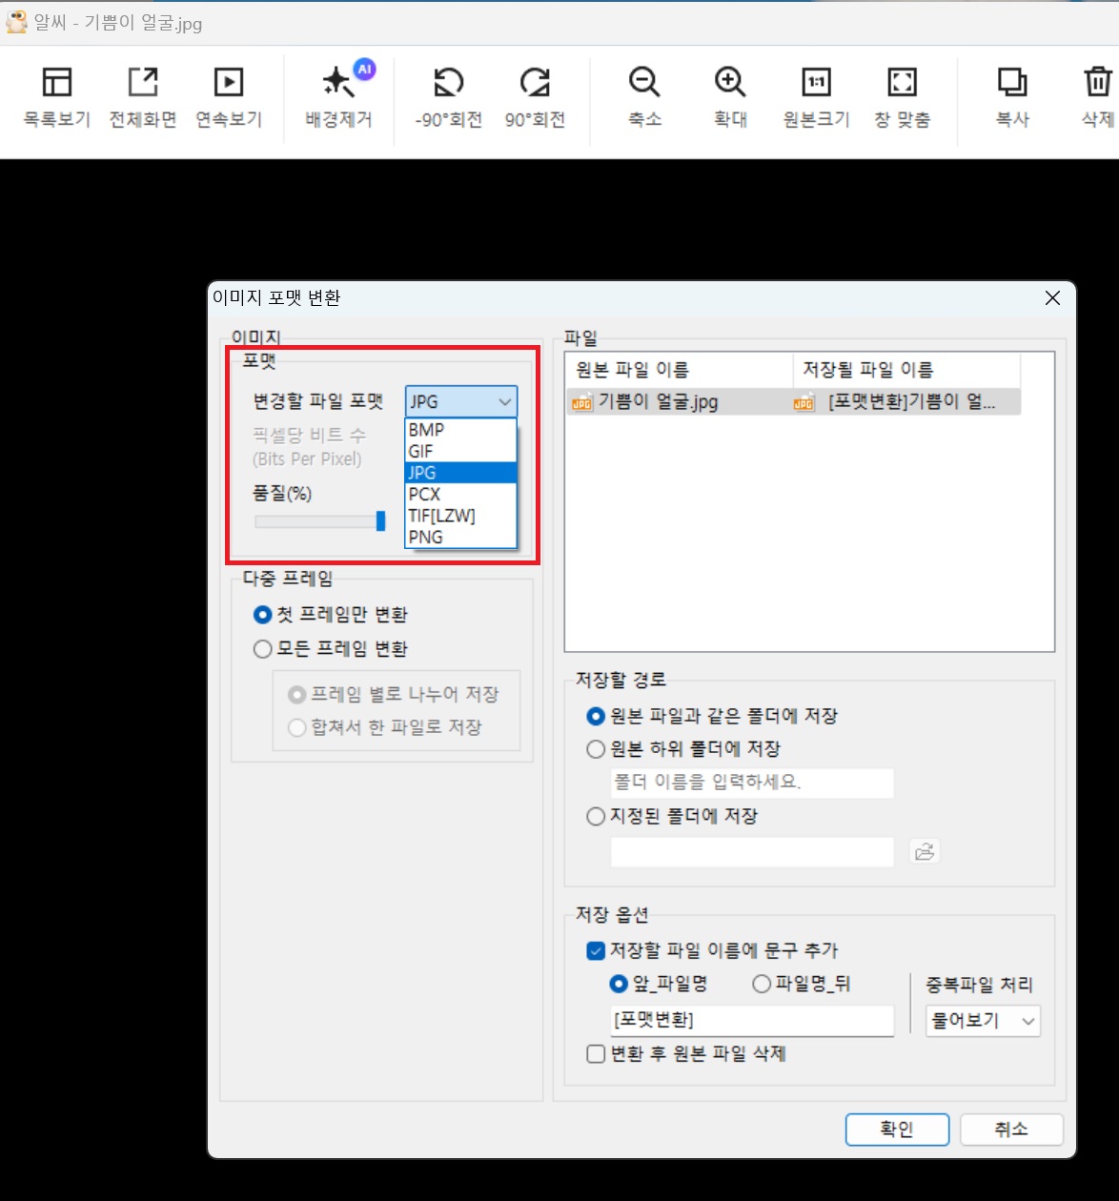
Task: Start 연속보기 slideshow viewing
Action: (228, 95)
